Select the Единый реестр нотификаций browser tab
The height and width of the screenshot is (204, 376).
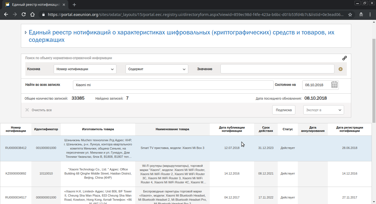coord(35,5)
